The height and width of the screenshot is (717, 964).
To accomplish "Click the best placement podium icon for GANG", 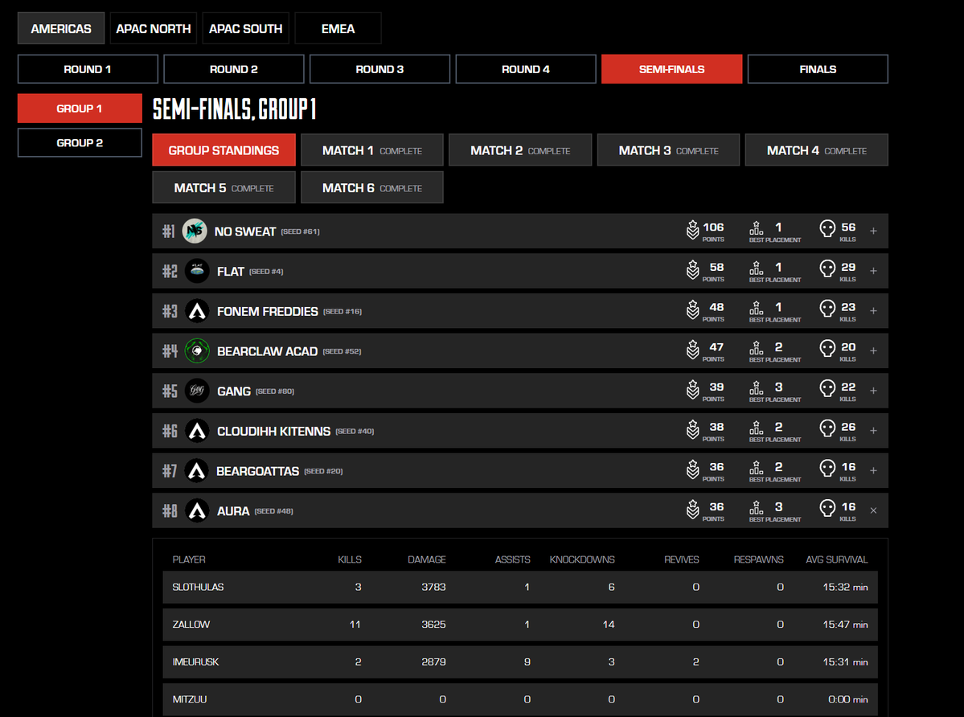I will coord(757,387).
